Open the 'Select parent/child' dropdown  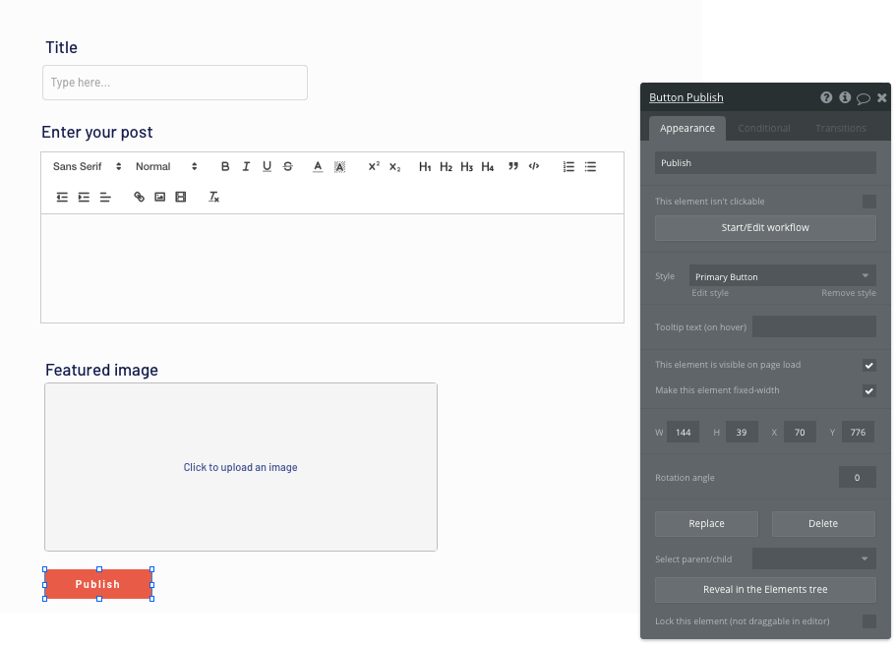coord(813,558)
